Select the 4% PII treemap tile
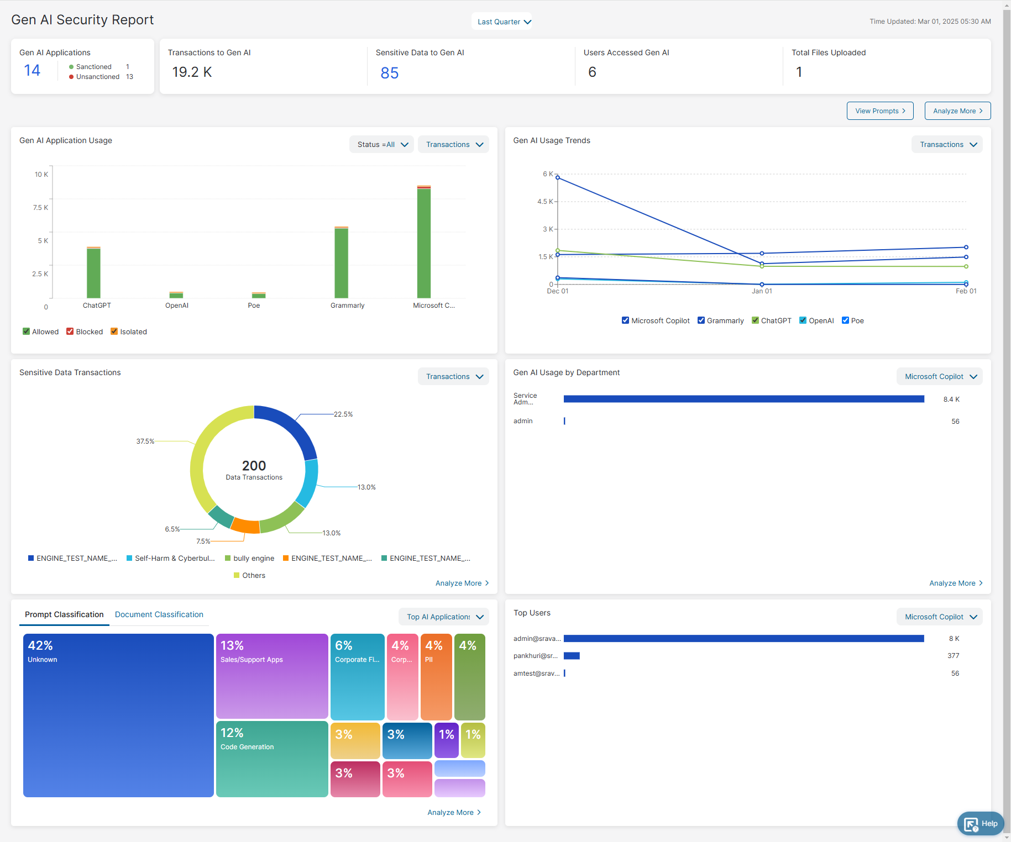 point(436,677)
